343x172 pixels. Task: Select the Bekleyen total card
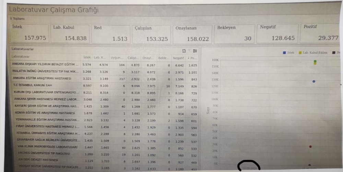234,34
